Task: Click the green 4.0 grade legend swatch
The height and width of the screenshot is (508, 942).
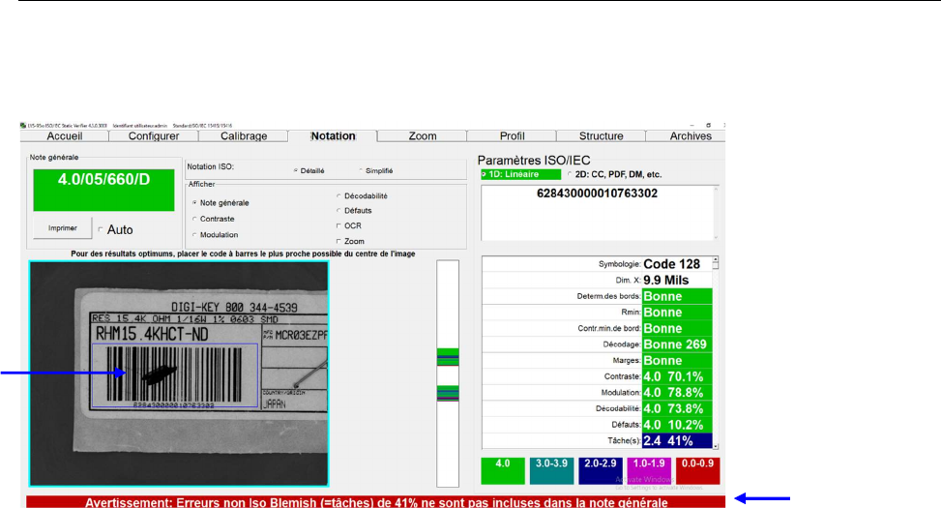Action: (503, 470)
